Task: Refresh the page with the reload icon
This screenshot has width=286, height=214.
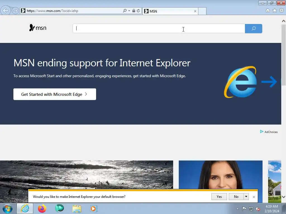Action: [138, 11]
